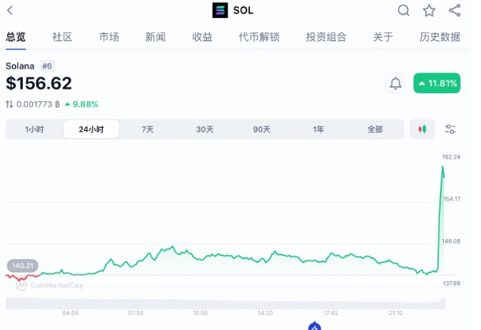This screenshot has width=481, height=330.
Task: Set a price alert bell
Action: (395, 83)
